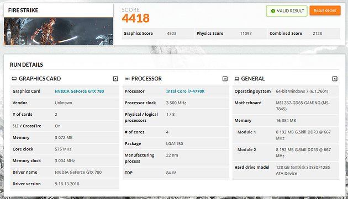Click the Graphics Score label
Image resolution: width=348 pixels, height=199 pixels.
pos(138,34)
